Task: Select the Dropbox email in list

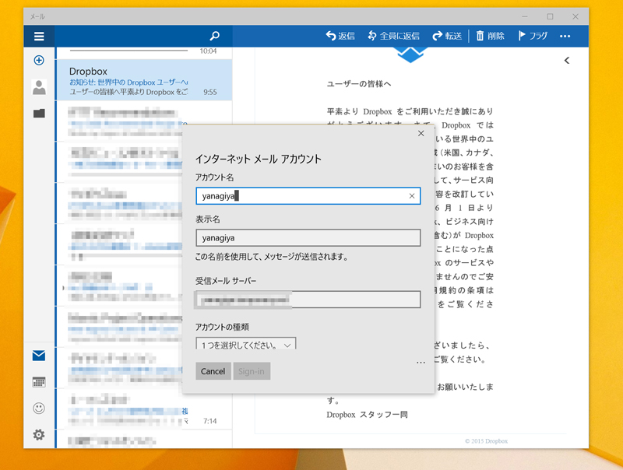Action: [x=144, y=81]
